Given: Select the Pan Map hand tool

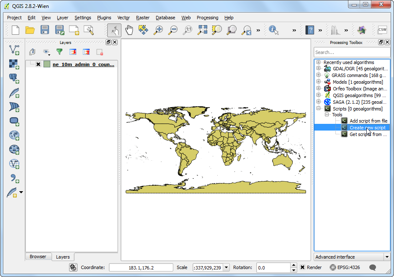Looking at the screenshot, I should 129,30.
